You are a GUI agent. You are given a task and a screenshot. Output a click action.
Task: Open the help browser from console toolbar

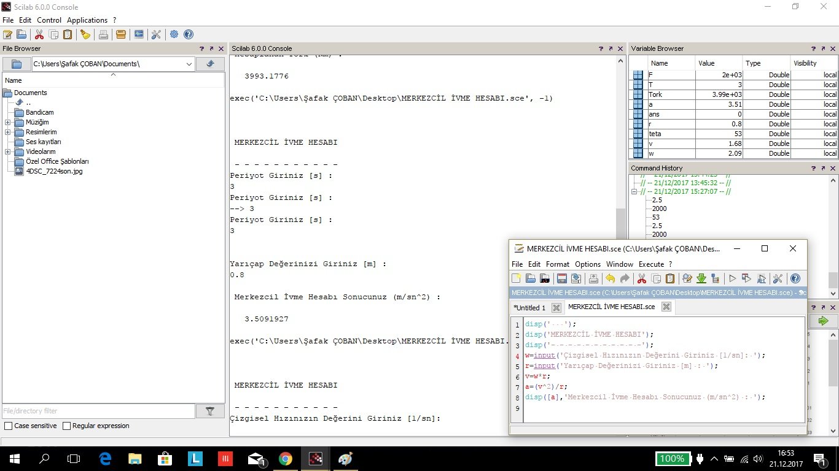189,34
